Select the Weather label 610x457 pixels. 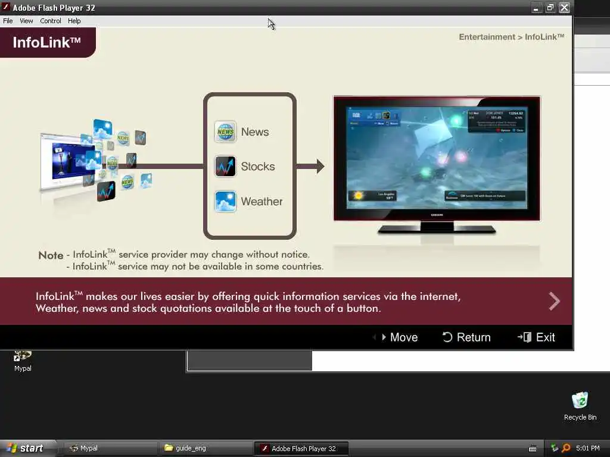click(262, 201)
